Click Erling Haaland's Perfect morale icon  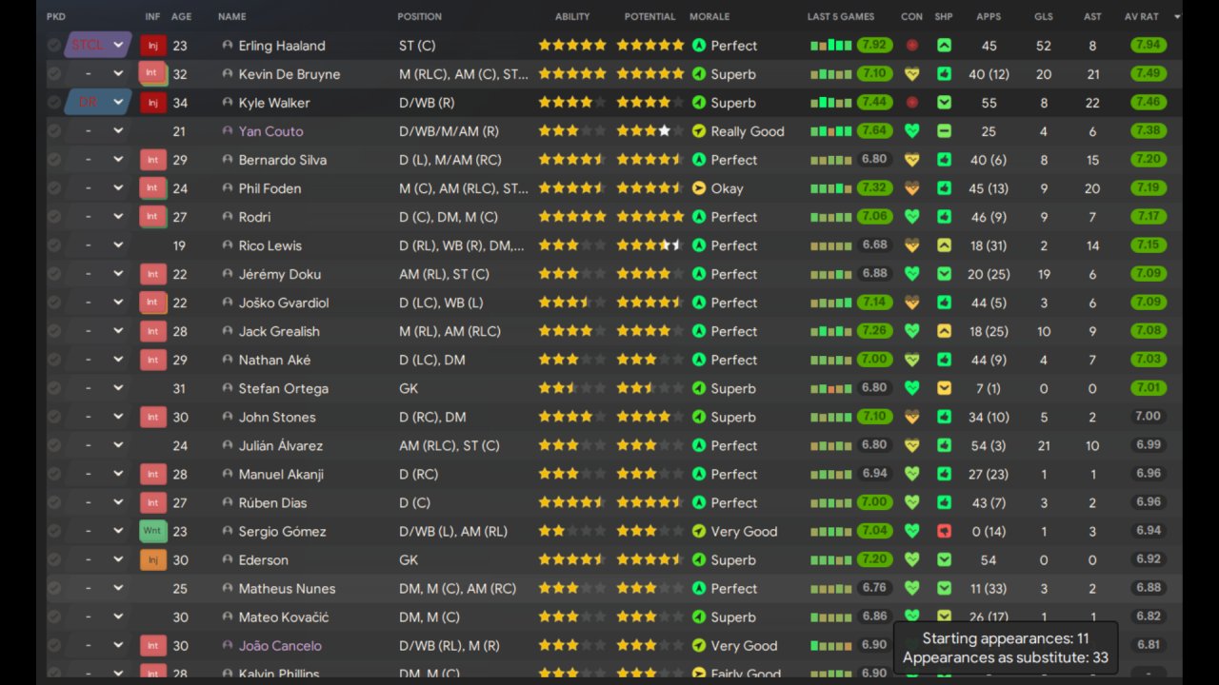point(699,46)
